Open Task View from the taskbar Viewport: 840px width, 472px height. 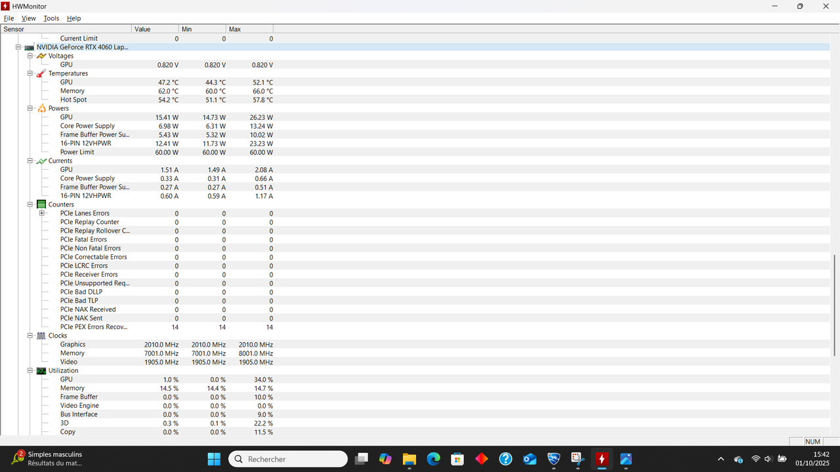pos(362,459)
